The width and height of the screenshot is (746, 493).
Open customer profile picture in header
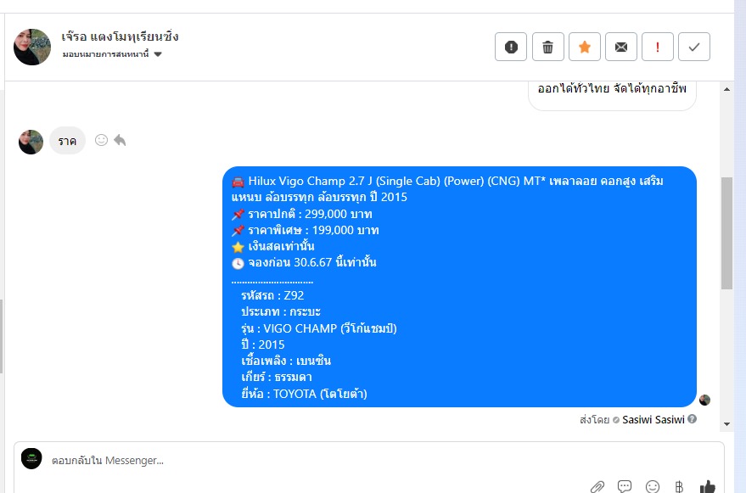coord(32,47)
